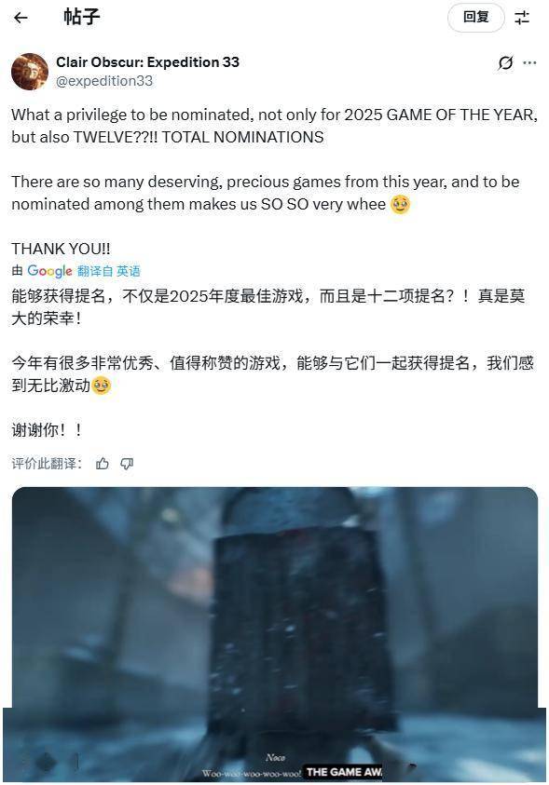Open the three-dot more options menu
Image resolution: width=549 pixels, height=785 pixels.
(529, 62)
